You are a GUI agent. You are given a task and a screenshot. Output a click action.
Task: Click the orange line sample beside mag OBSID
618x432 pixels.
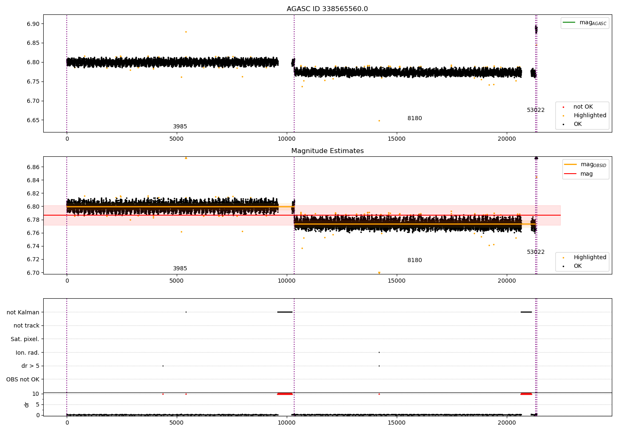click(570, 164)
